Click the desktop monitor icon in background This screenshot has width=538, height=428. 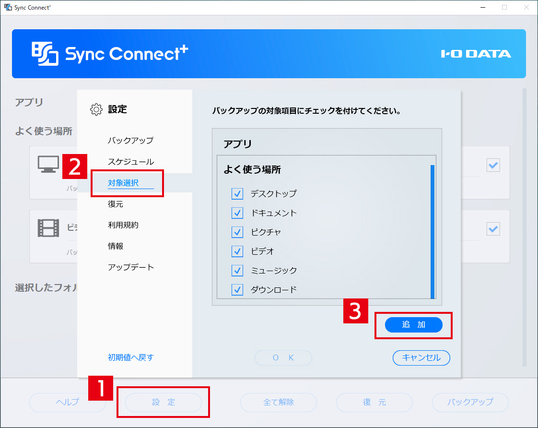coord(48,165)
